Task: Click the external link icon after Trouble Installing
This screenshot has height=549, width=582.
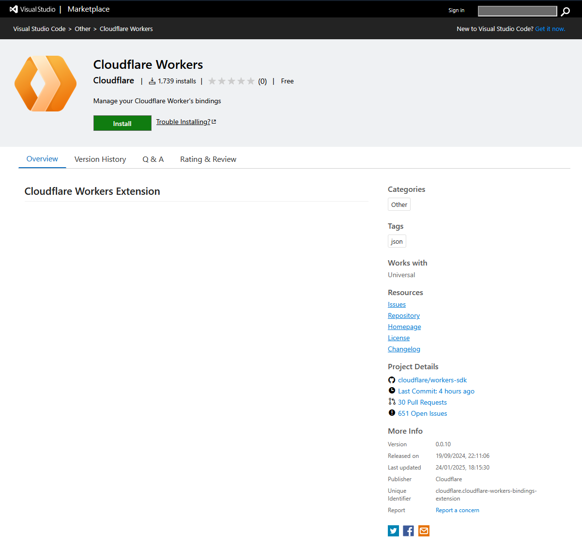Action: point(214,122)
